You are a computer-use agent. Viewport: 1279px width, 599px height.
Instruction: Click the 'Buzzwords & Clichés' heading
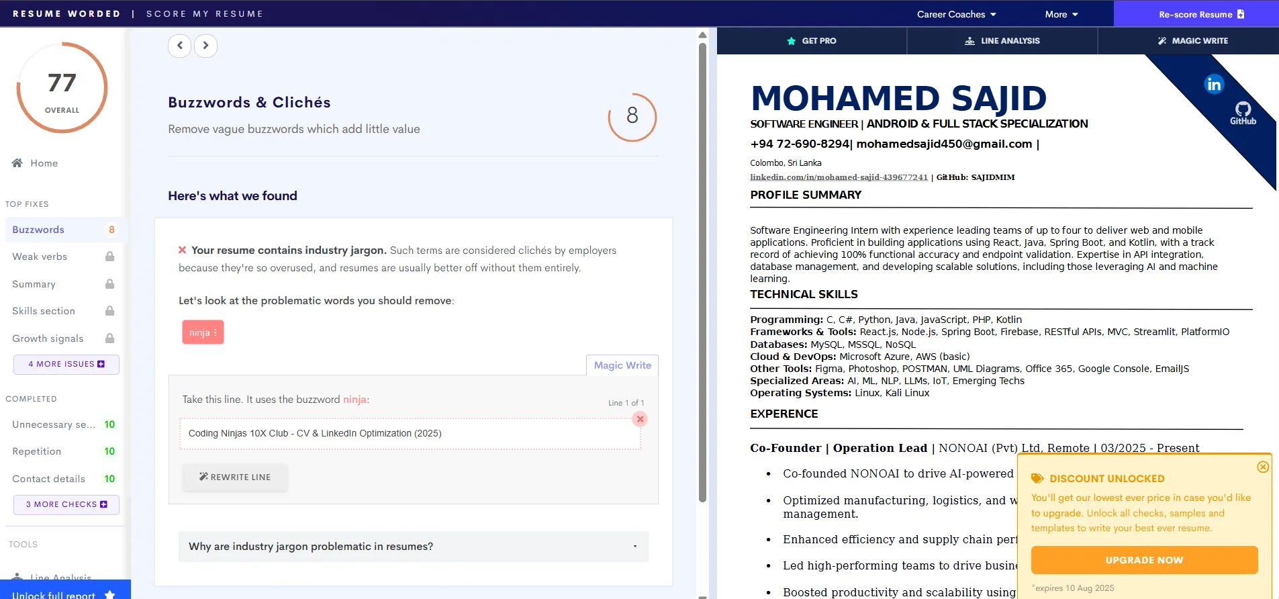tap(249, 103)
